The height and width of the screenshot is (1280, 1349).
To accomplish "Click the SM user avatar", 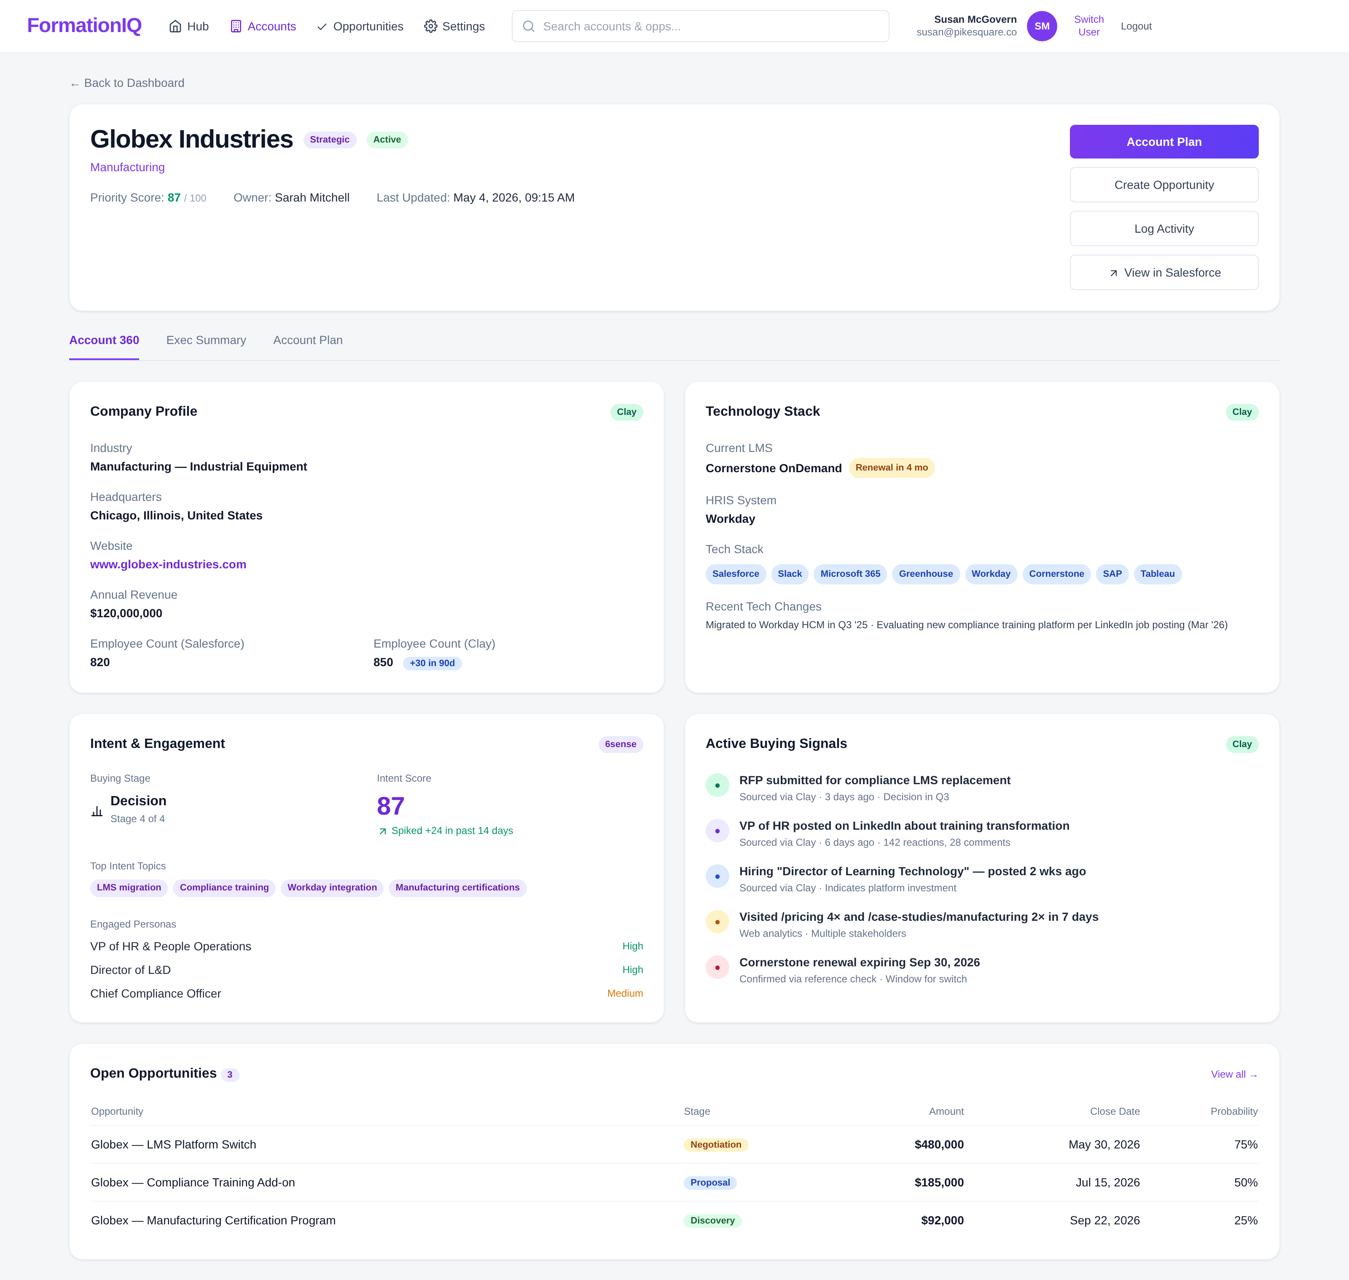I will (x=1041, y=26).
